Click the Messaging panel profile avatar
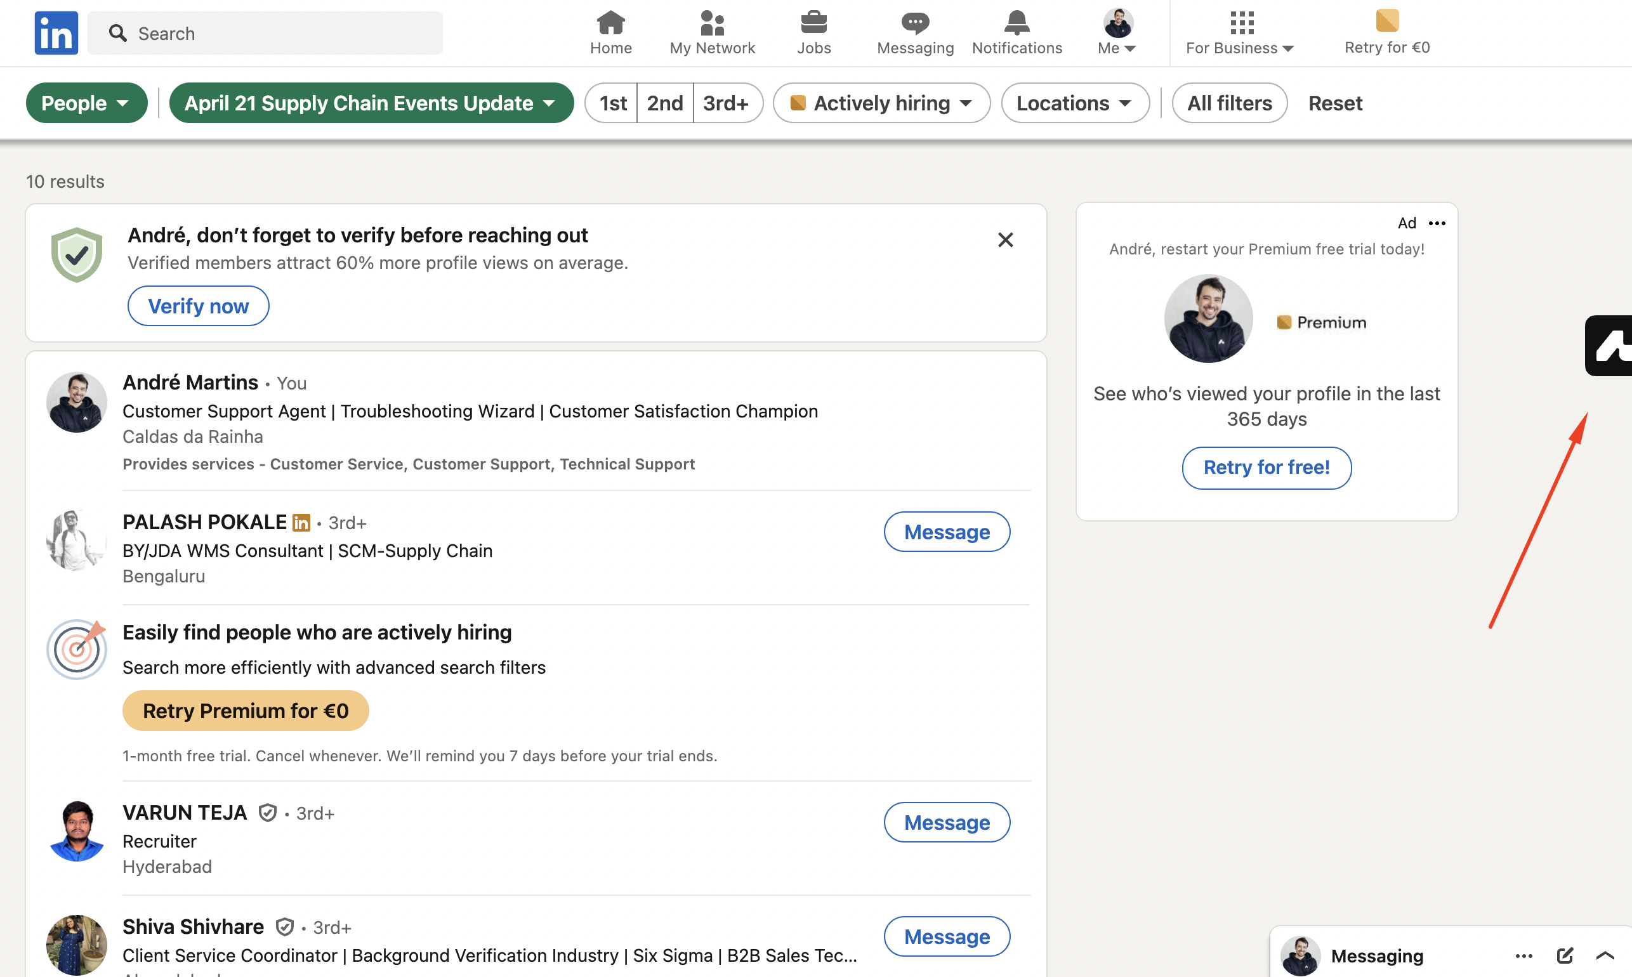 point(1300,956)
